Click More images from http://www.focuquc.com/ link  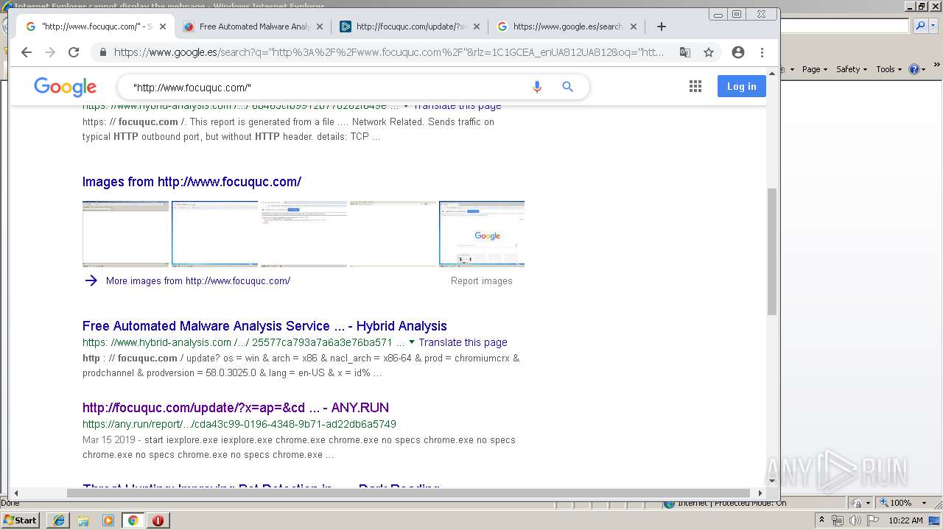[198, 280]
